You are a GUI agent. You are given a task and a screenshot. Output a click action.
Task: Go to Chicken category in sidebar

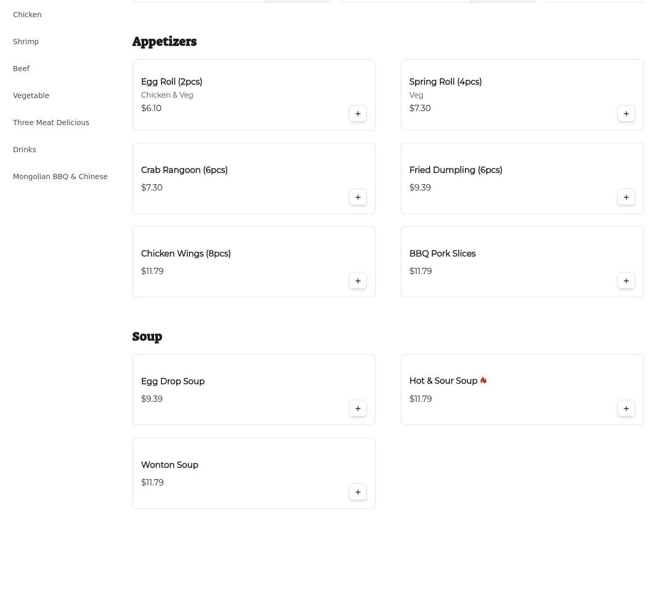[27, 15]
